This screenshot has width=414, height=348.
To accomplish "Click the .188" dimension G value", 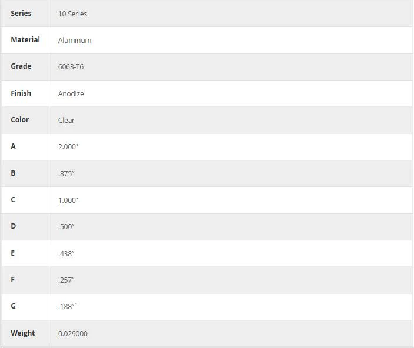I will [x=67, y=307].
